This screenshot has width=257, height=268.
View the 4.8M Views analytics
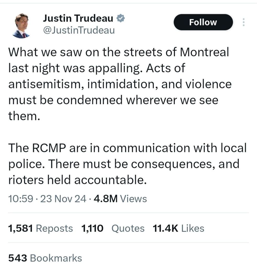[x=120, y=199]
